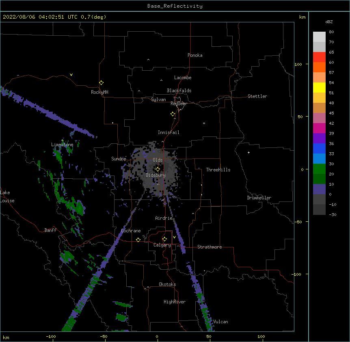350x342 pixels.
Task: Click the Banff label
Action: (50, 230)
